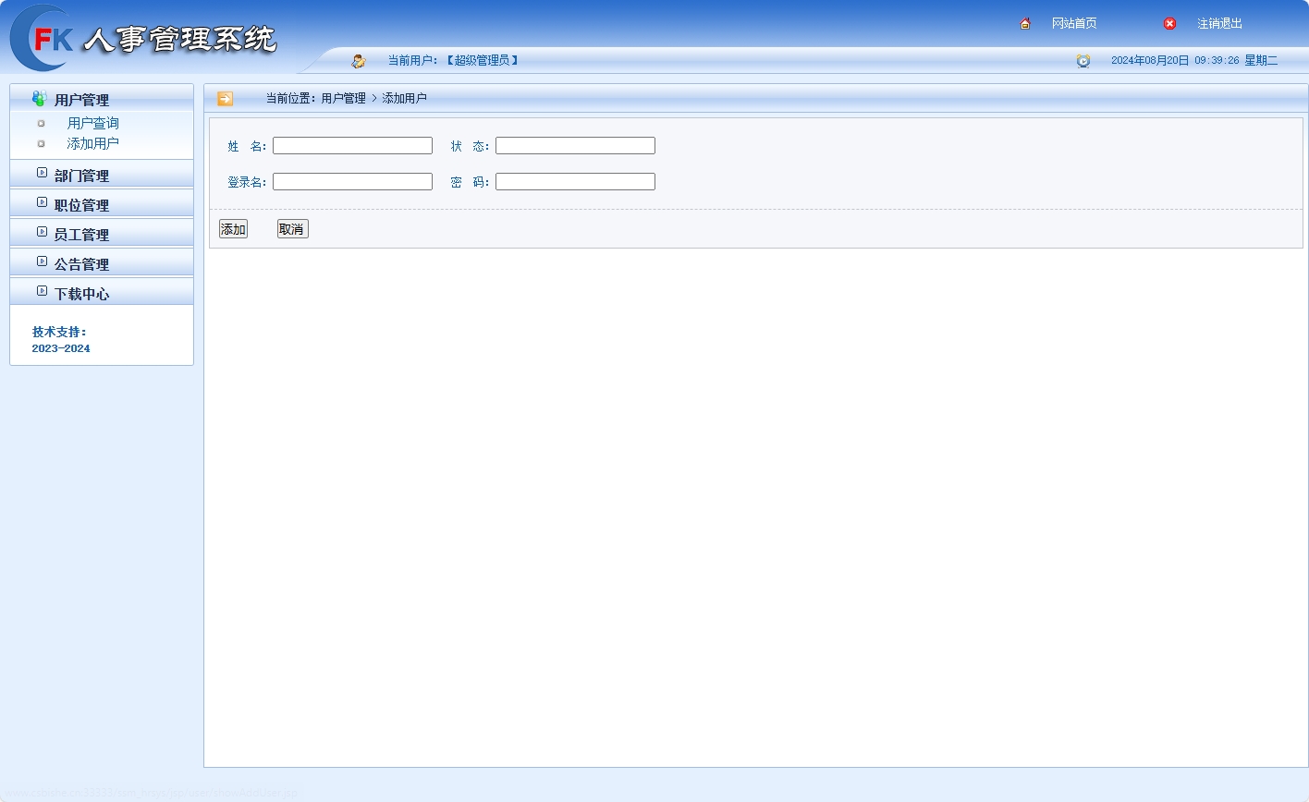Go to 网站首页
This screenshot has height=802, width=1309.
point(1074,24)
